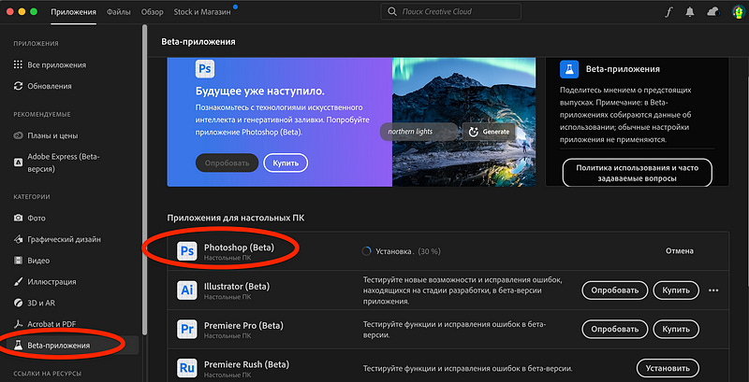Viewport: 749px width, 382px height.
Task: Click the Ps icon in the banner
Action: [x=205, y=69]
